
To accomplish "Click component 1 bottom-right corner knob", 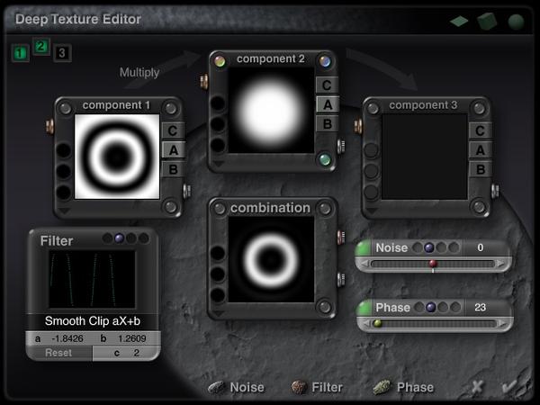I will point(170,207).
